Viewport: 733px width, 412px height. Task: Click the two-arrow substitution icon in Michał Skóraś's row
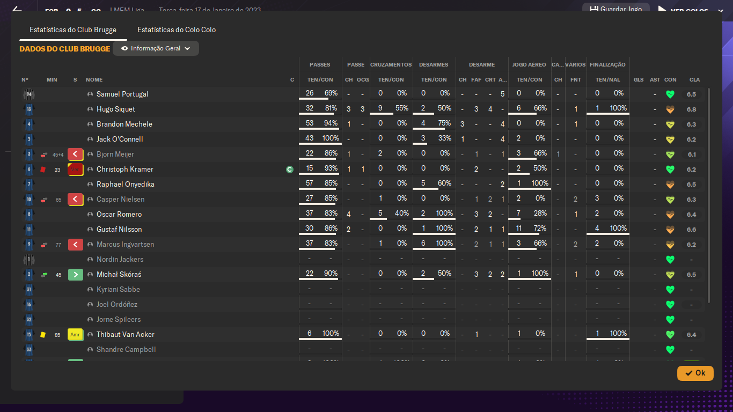[44, 275]
